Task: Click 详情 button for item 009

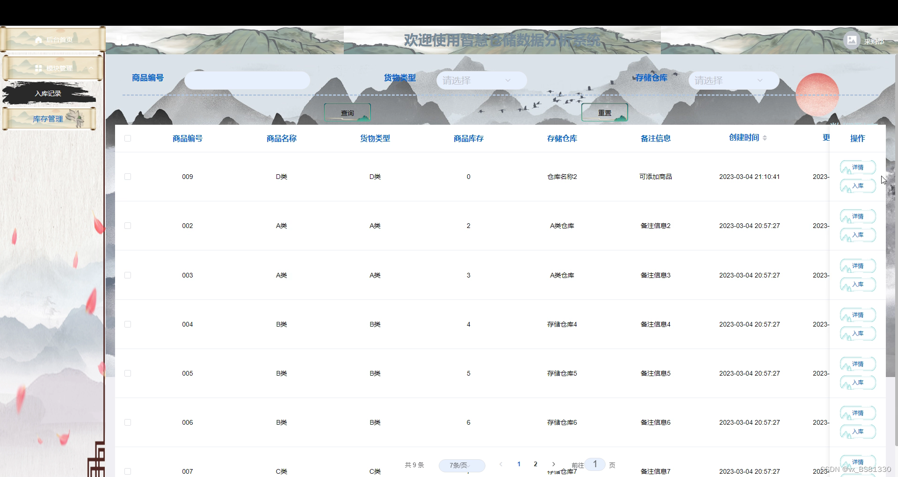Action: 858,167
